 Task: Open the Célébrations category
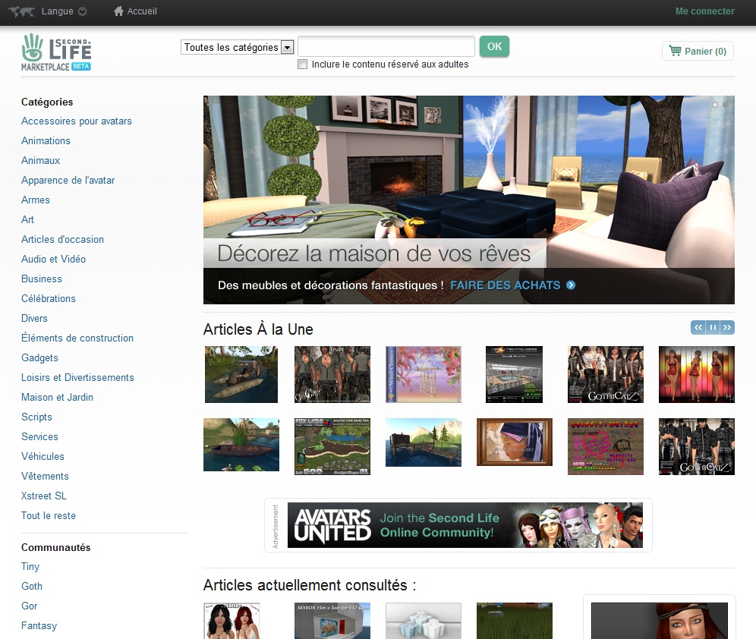[49, 299]
